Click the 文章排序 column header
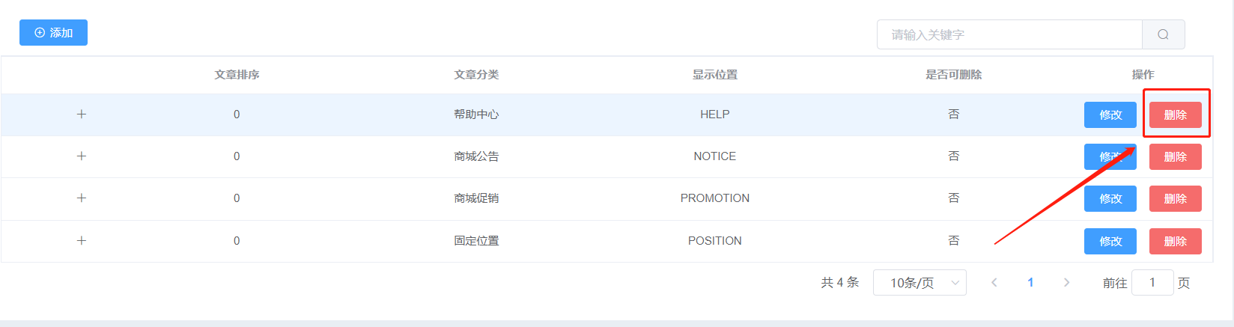The height and width of the screenshot is (327, 1234). pos(237,75)
